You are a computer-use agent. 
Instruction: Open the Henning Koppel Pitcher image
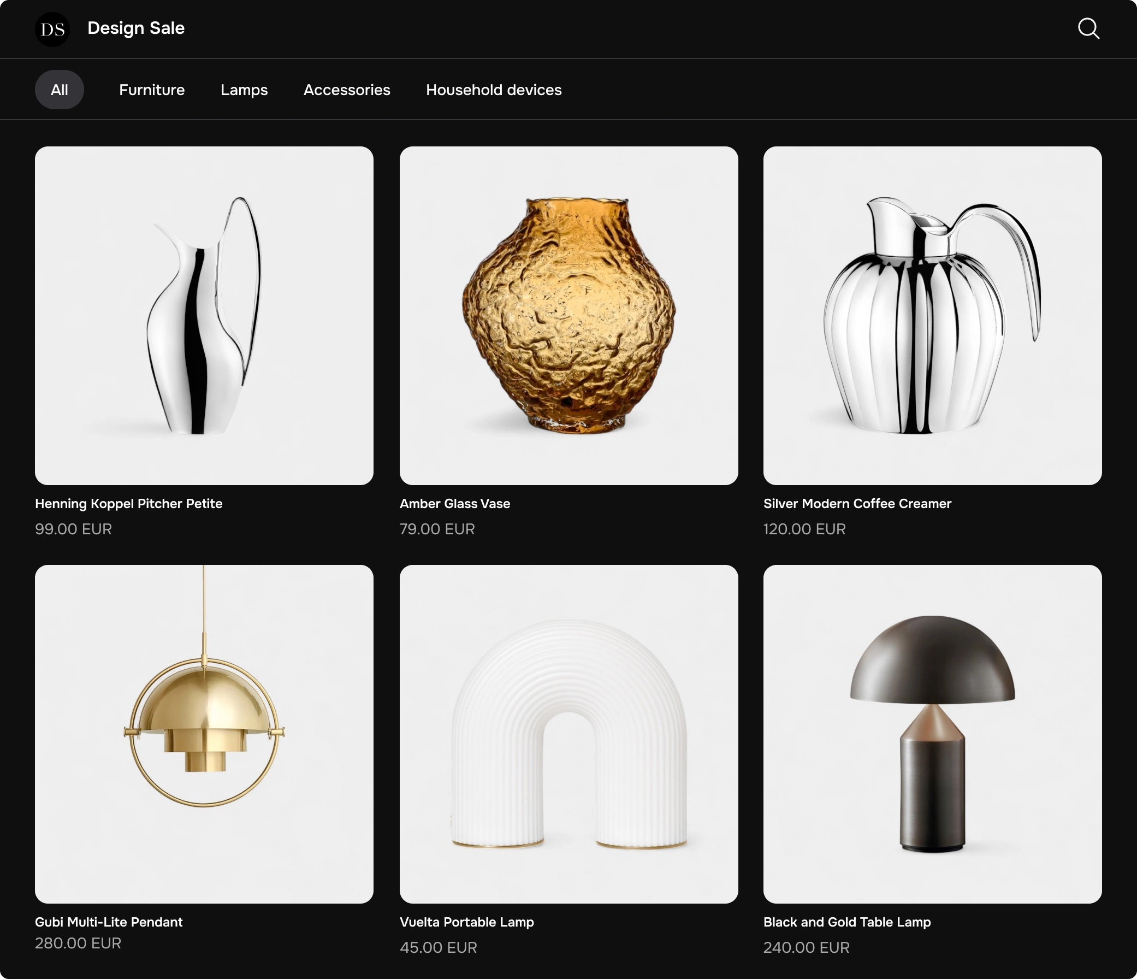pos(204,315)
